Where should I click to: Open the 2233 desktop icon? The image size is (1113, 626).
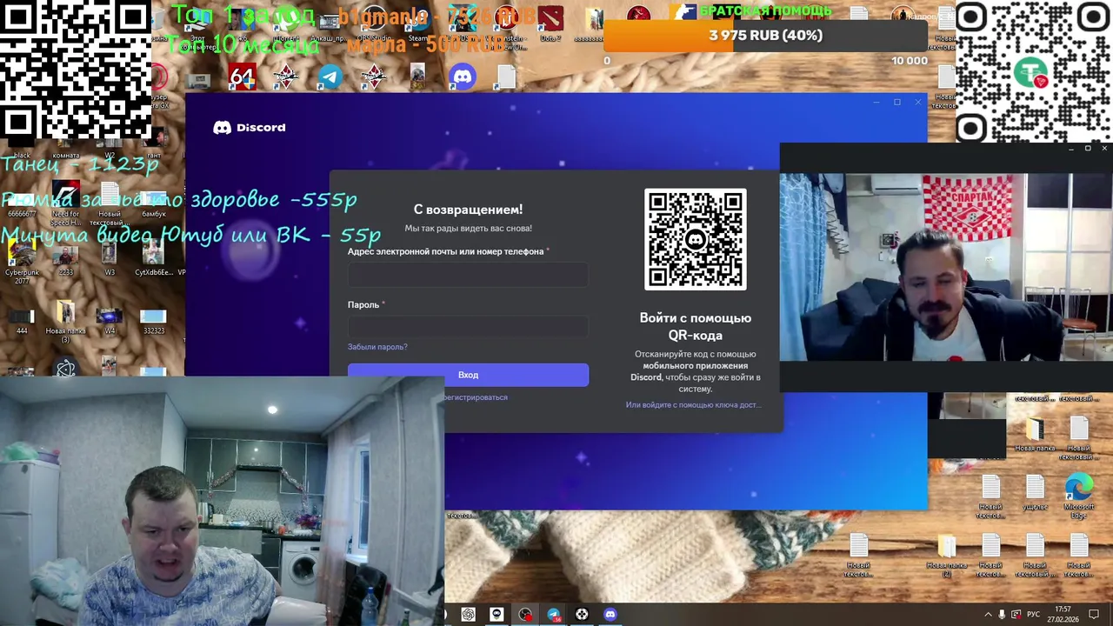(65, 262)
